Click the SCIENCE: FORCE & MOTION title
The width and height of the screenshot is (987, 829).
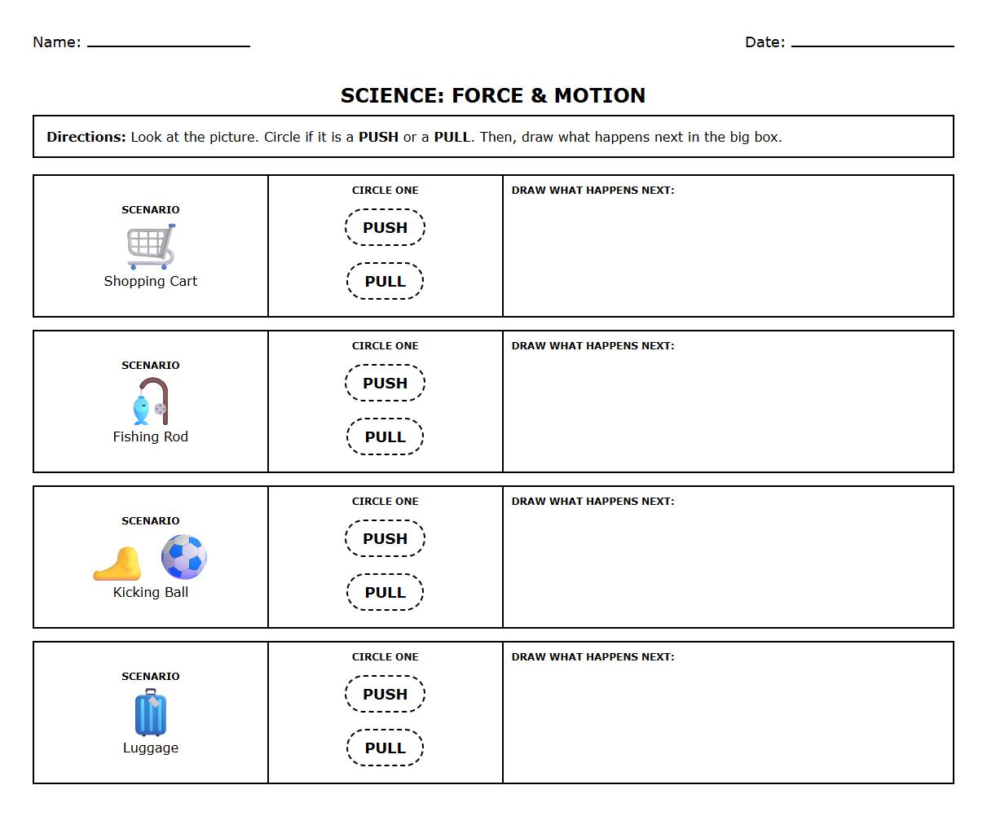pos(492,95)
